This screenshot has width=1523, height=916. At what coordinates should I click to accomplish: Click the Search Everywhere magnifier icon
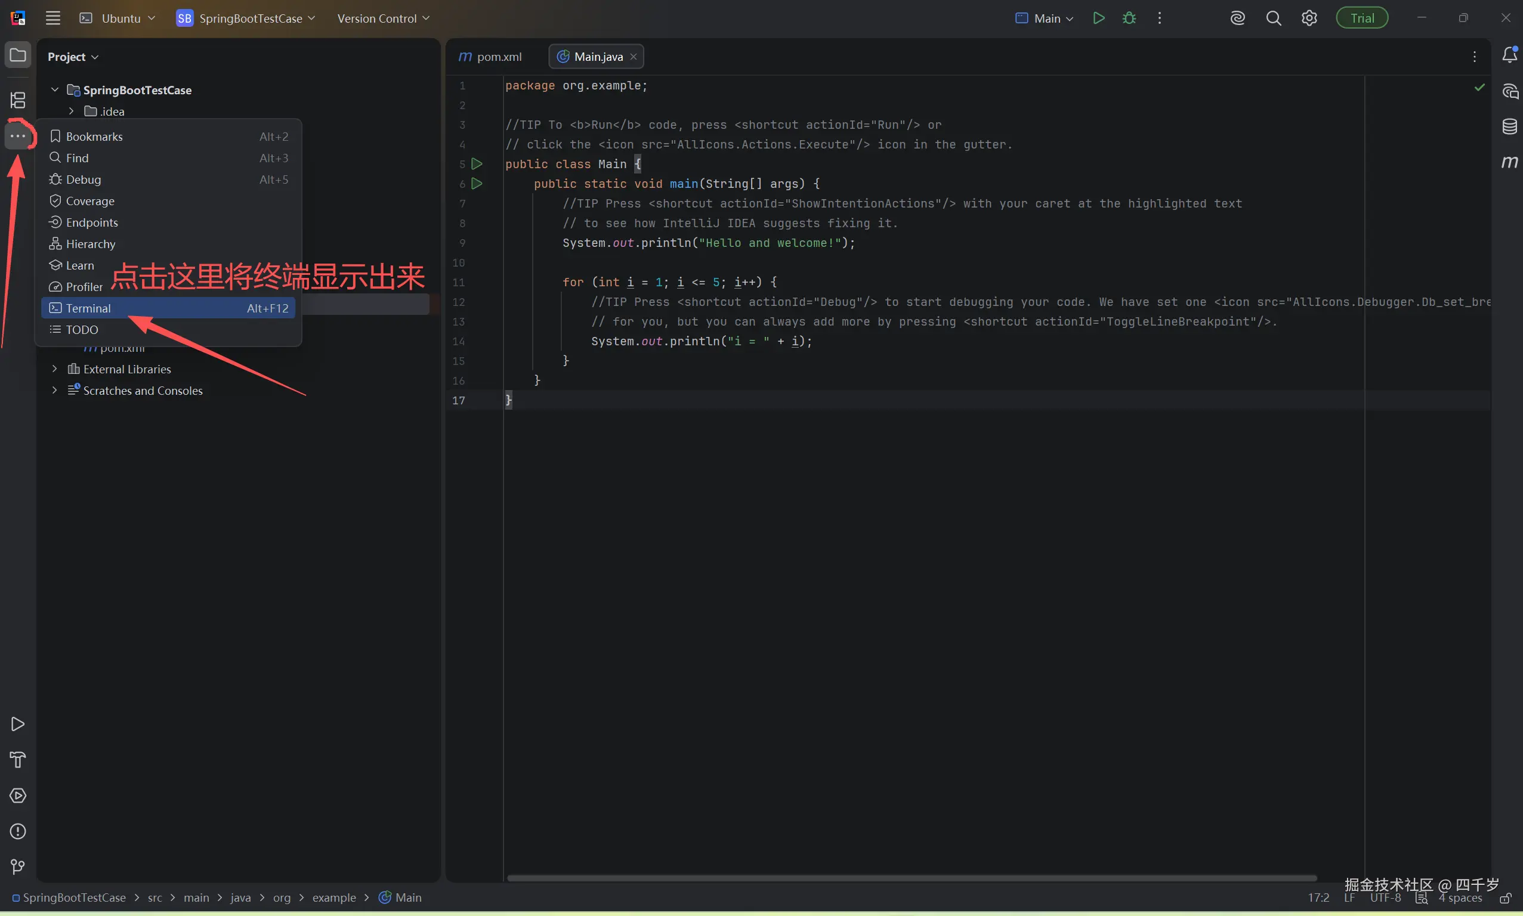(x=1274, y=18)
